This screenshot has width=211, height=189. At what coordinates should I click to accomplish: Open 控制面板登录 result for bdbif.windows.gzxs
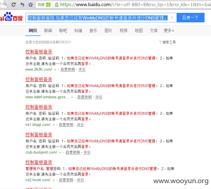point(39,80)
